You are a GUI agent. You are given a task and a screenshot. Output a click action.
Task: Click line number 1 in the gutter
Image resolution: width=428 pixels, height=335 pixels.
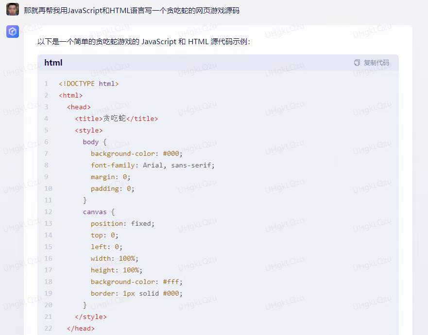(x=46, y=84)
